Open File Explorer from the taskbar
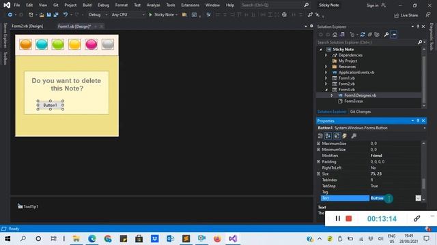Viewport: 437px width, 245px height. click(76, 239)
